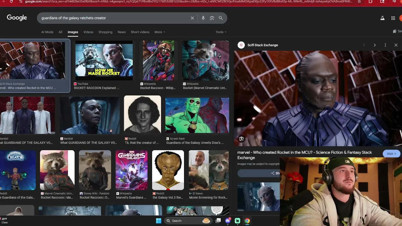The width and height of the screenshot is (402, 226).
Task: Open the Google apps grid
Action: pyautogui.click(x=393, y=18)
